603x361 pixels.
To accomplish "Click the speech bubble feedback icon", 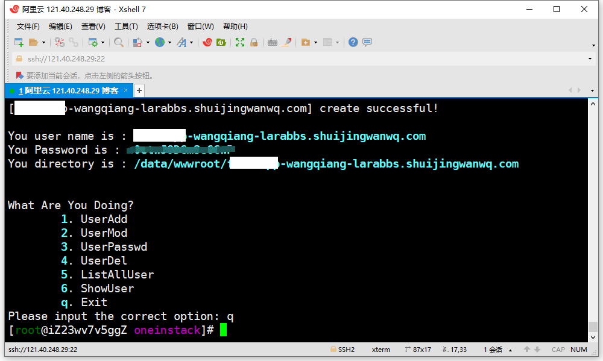I will (x=367, y=42).
